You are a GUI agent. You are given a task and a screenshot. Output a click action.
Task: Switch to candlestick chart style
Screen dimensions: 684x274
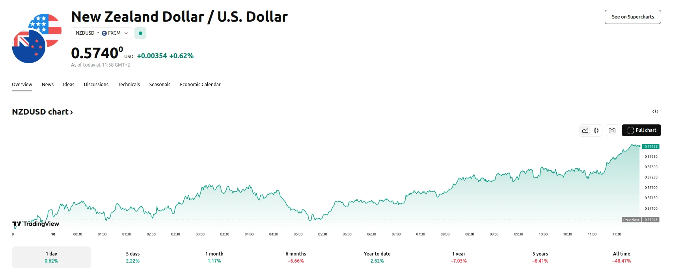pos(596,130)
